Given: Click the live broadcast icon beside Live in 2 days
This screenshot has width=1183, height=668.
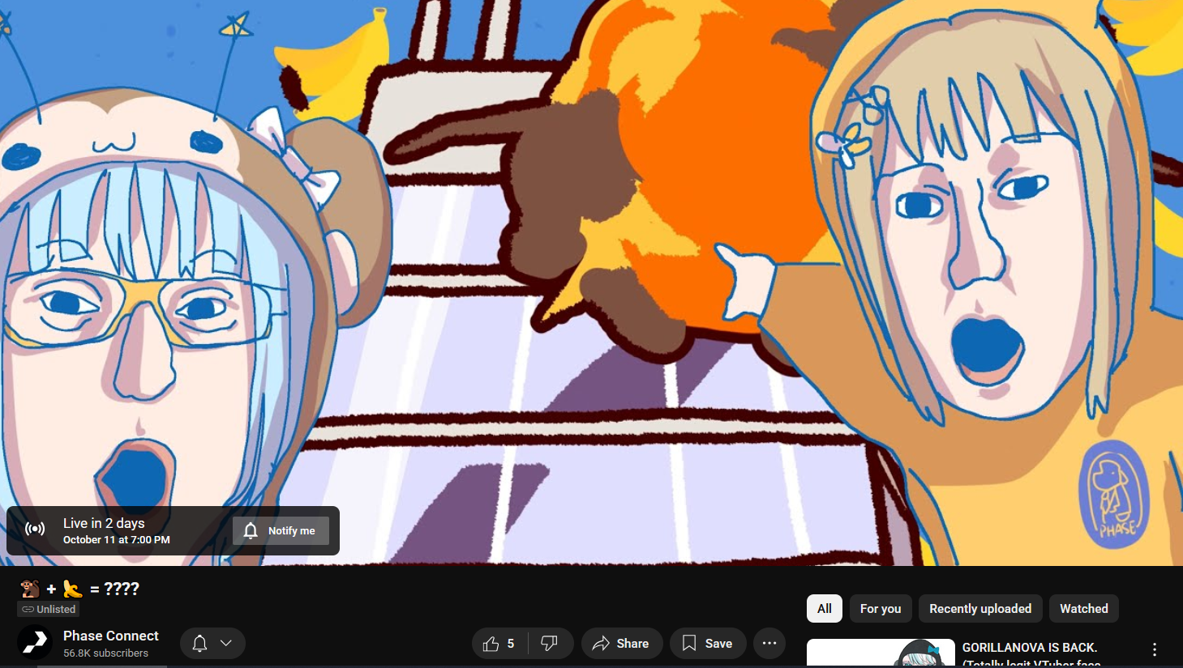Looking at the screenshot, I should tap(35, 530).
